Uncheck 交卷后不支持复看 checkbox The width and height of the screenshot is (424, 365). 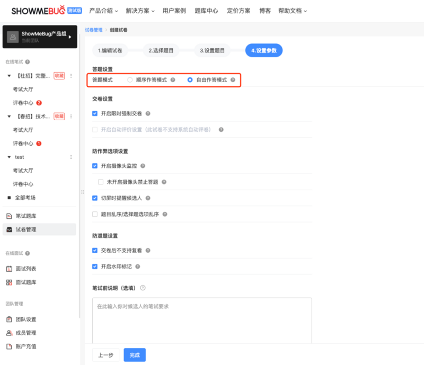click(95, 251)
